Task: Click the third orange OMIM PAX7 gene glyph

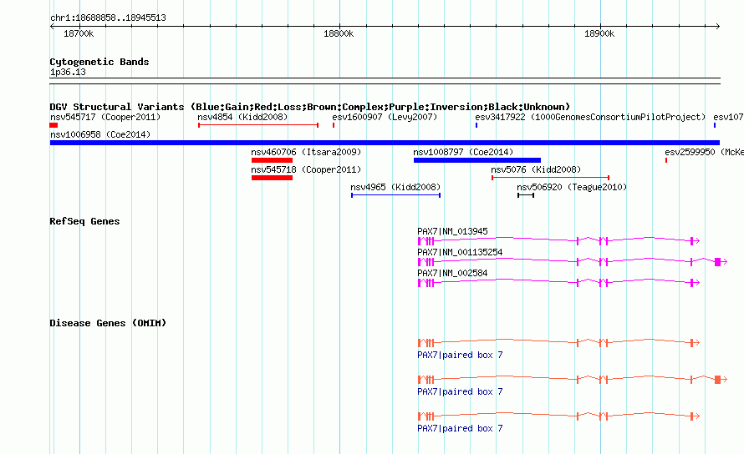Action: pos(558,416)
